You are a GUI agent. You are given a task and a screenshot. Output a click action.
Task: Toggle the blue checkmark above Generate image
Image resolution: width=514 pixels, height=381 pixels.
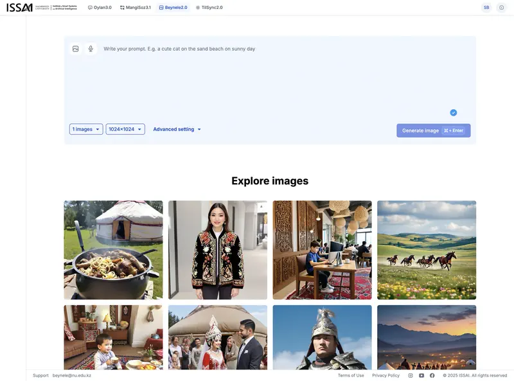point(452,112)
